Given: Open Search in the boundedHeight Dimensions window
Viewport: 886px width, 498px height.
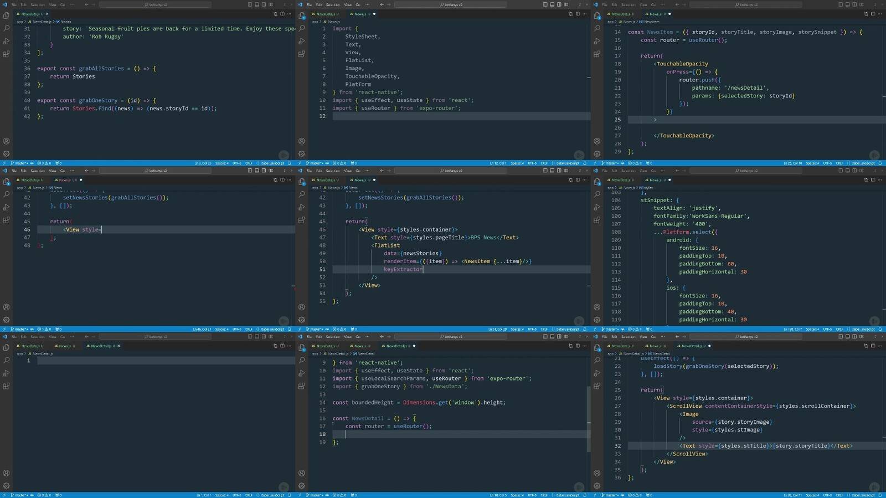Looking at the screenshot, I should point(302,361).
